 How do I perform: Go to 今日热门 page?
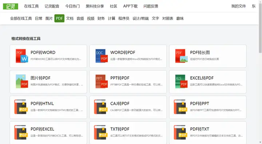pyautogui.click(x=72, y=6)
